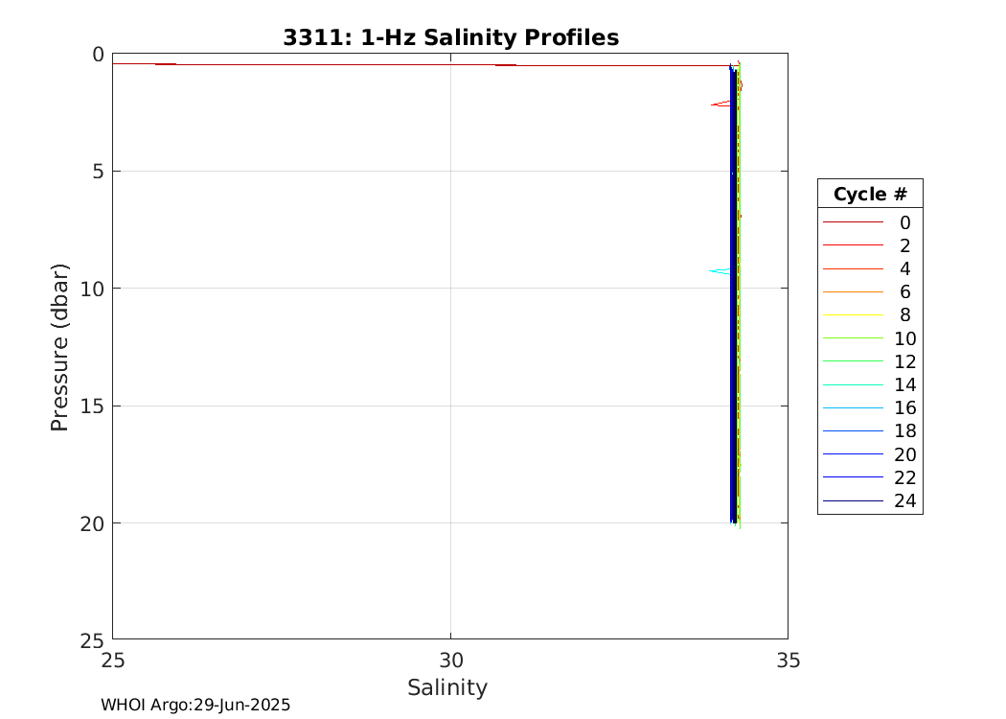Select legend entry for cycle 4
Image resolution: width=1006 pixels, height=719 pixels.
870,269
